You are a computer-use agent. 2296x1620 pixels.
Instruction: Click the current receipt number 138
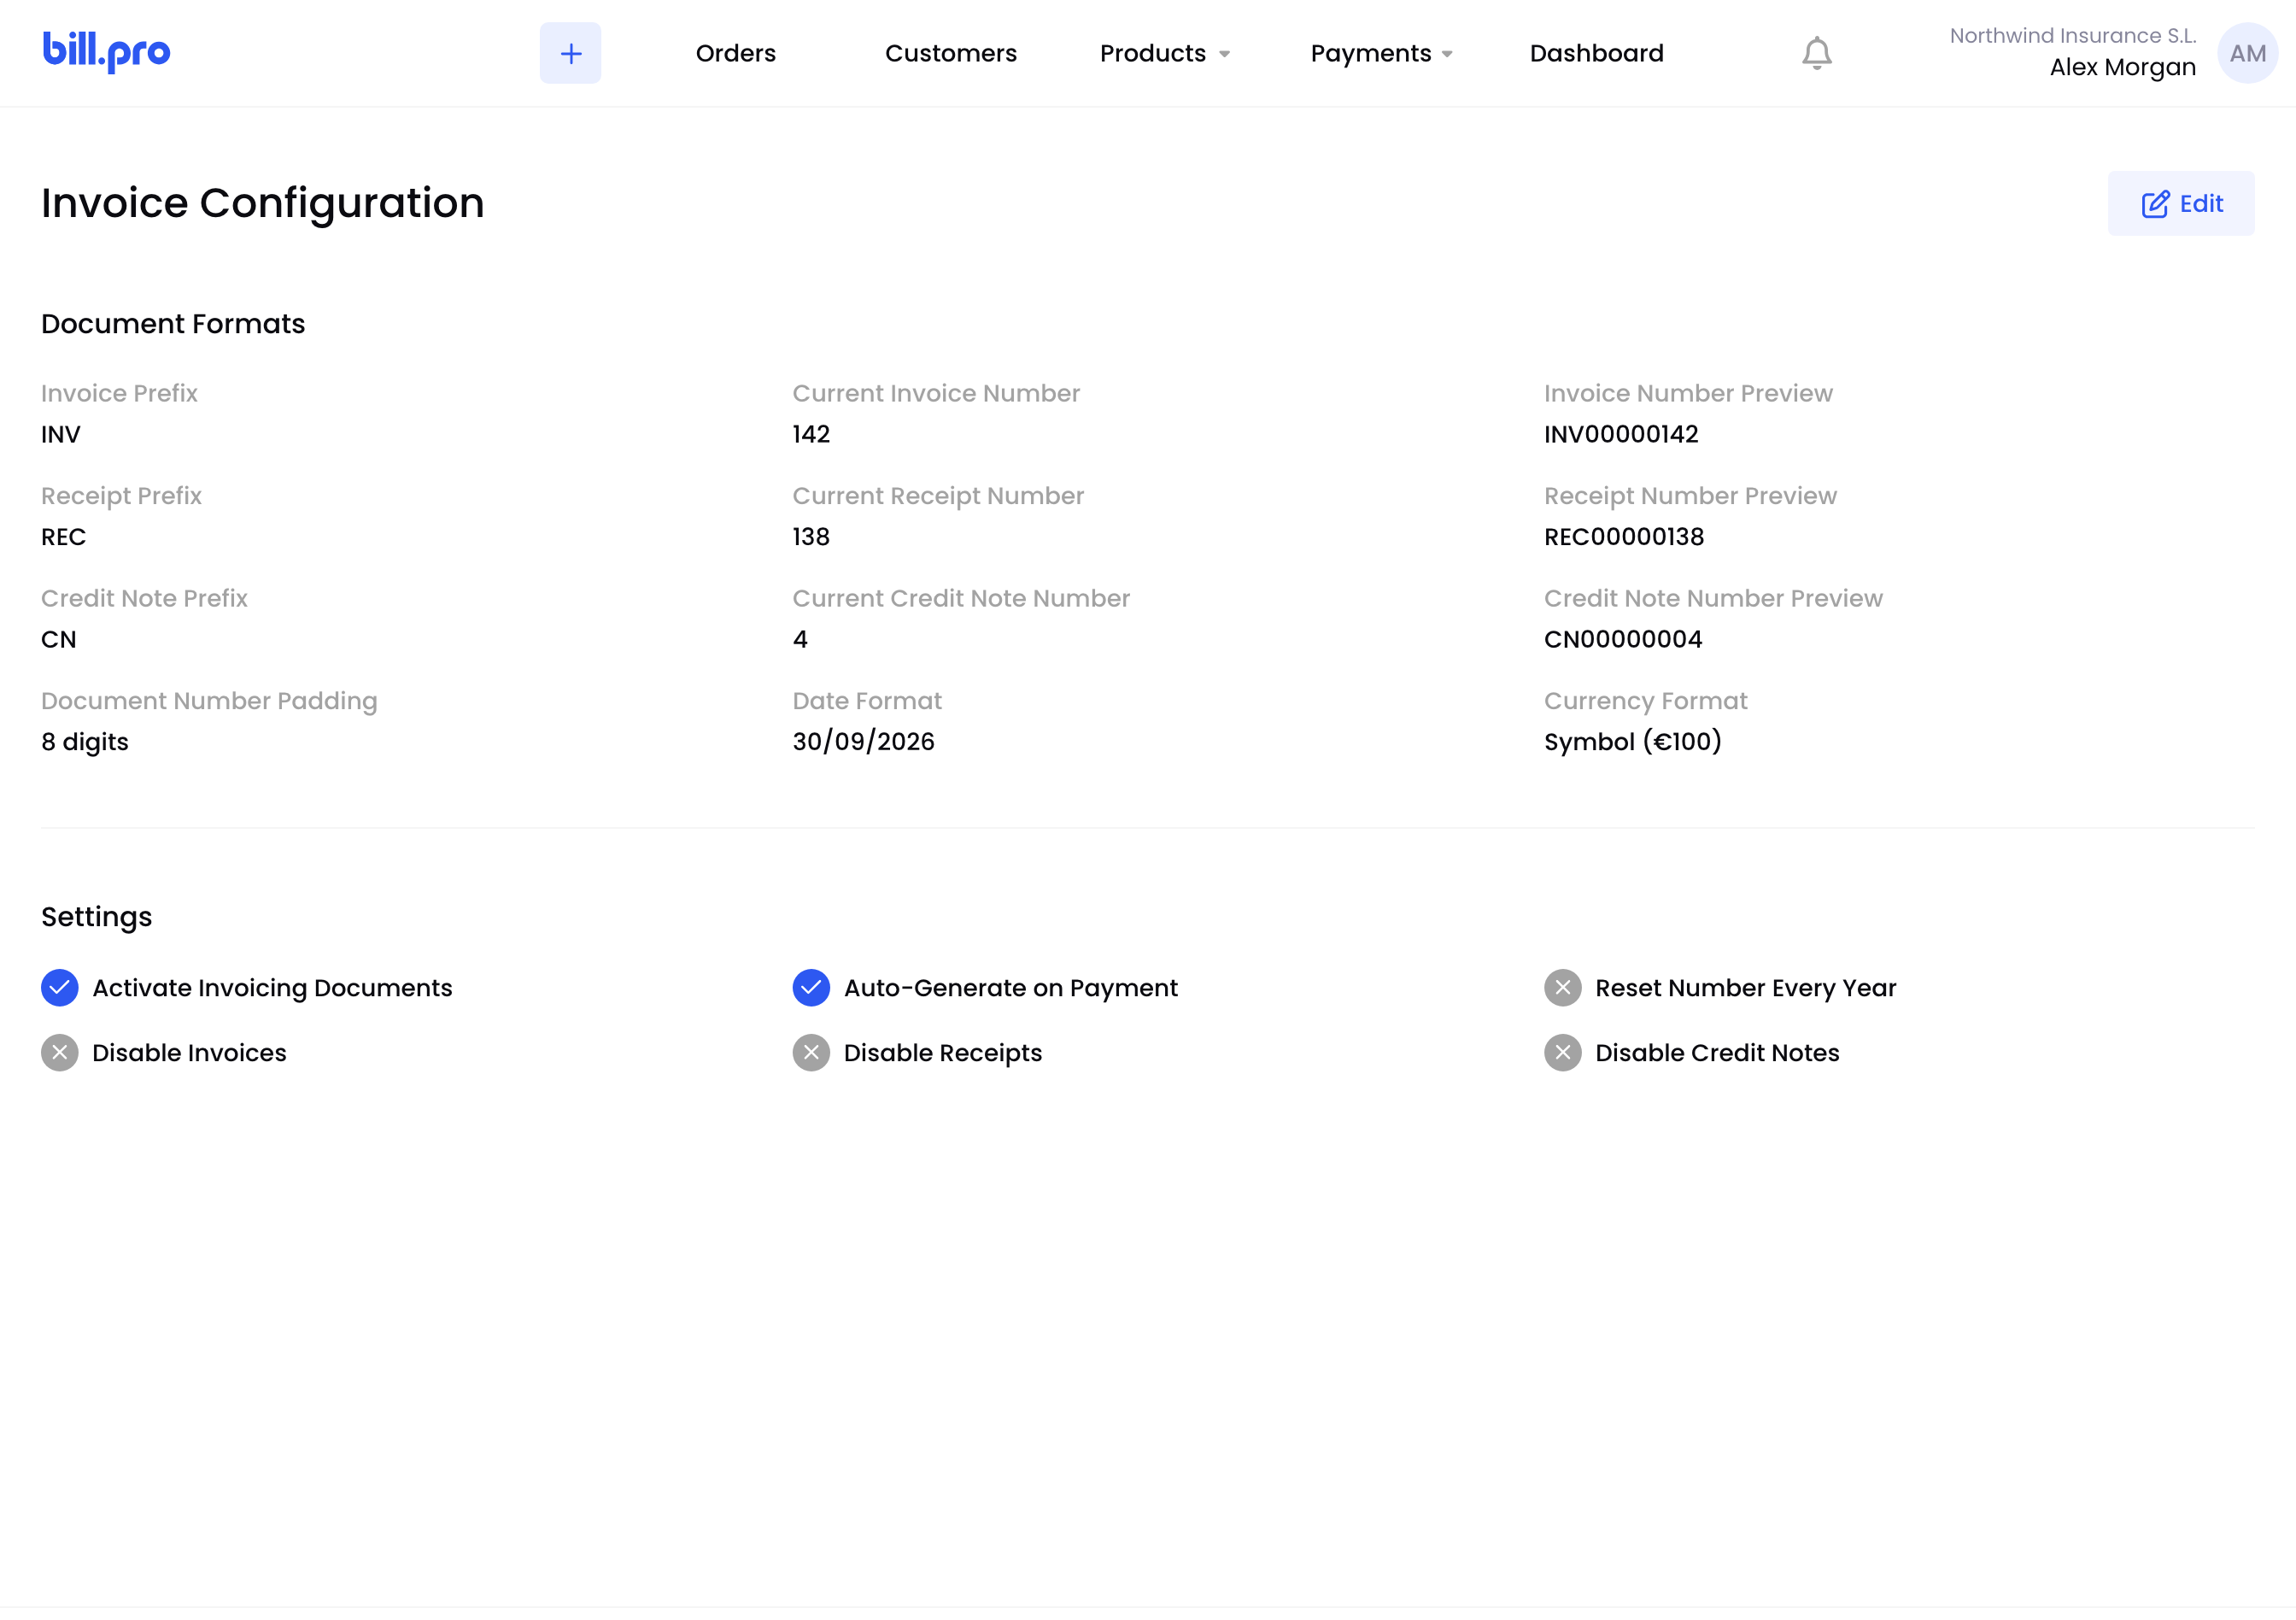[811, 537]
